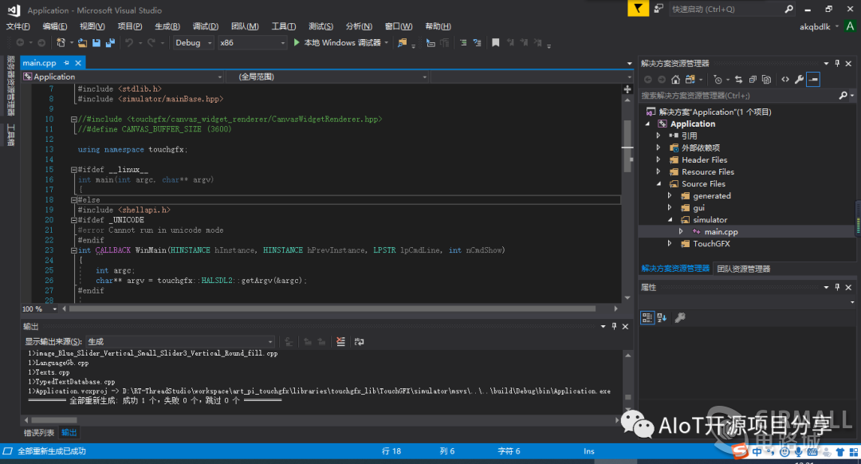Click the Home icon in Solution Explorer
Screen dimensions: 861x464
click(x=675, y=80)
